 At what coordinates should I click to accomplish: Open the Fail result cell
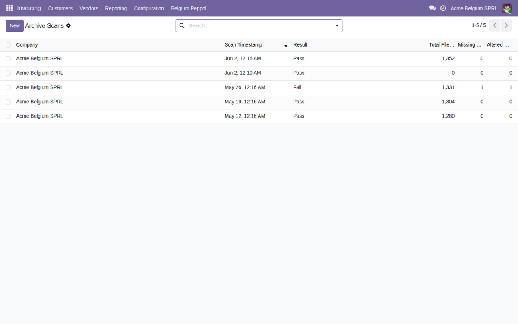tap(297, 87)
